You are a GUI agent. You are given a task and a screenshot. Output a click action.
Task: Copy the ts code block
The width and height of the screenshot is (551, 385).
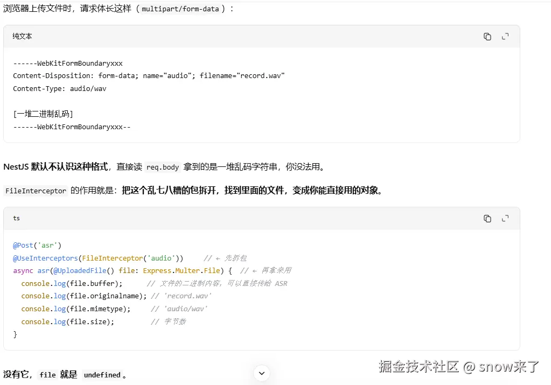[487, 219]
